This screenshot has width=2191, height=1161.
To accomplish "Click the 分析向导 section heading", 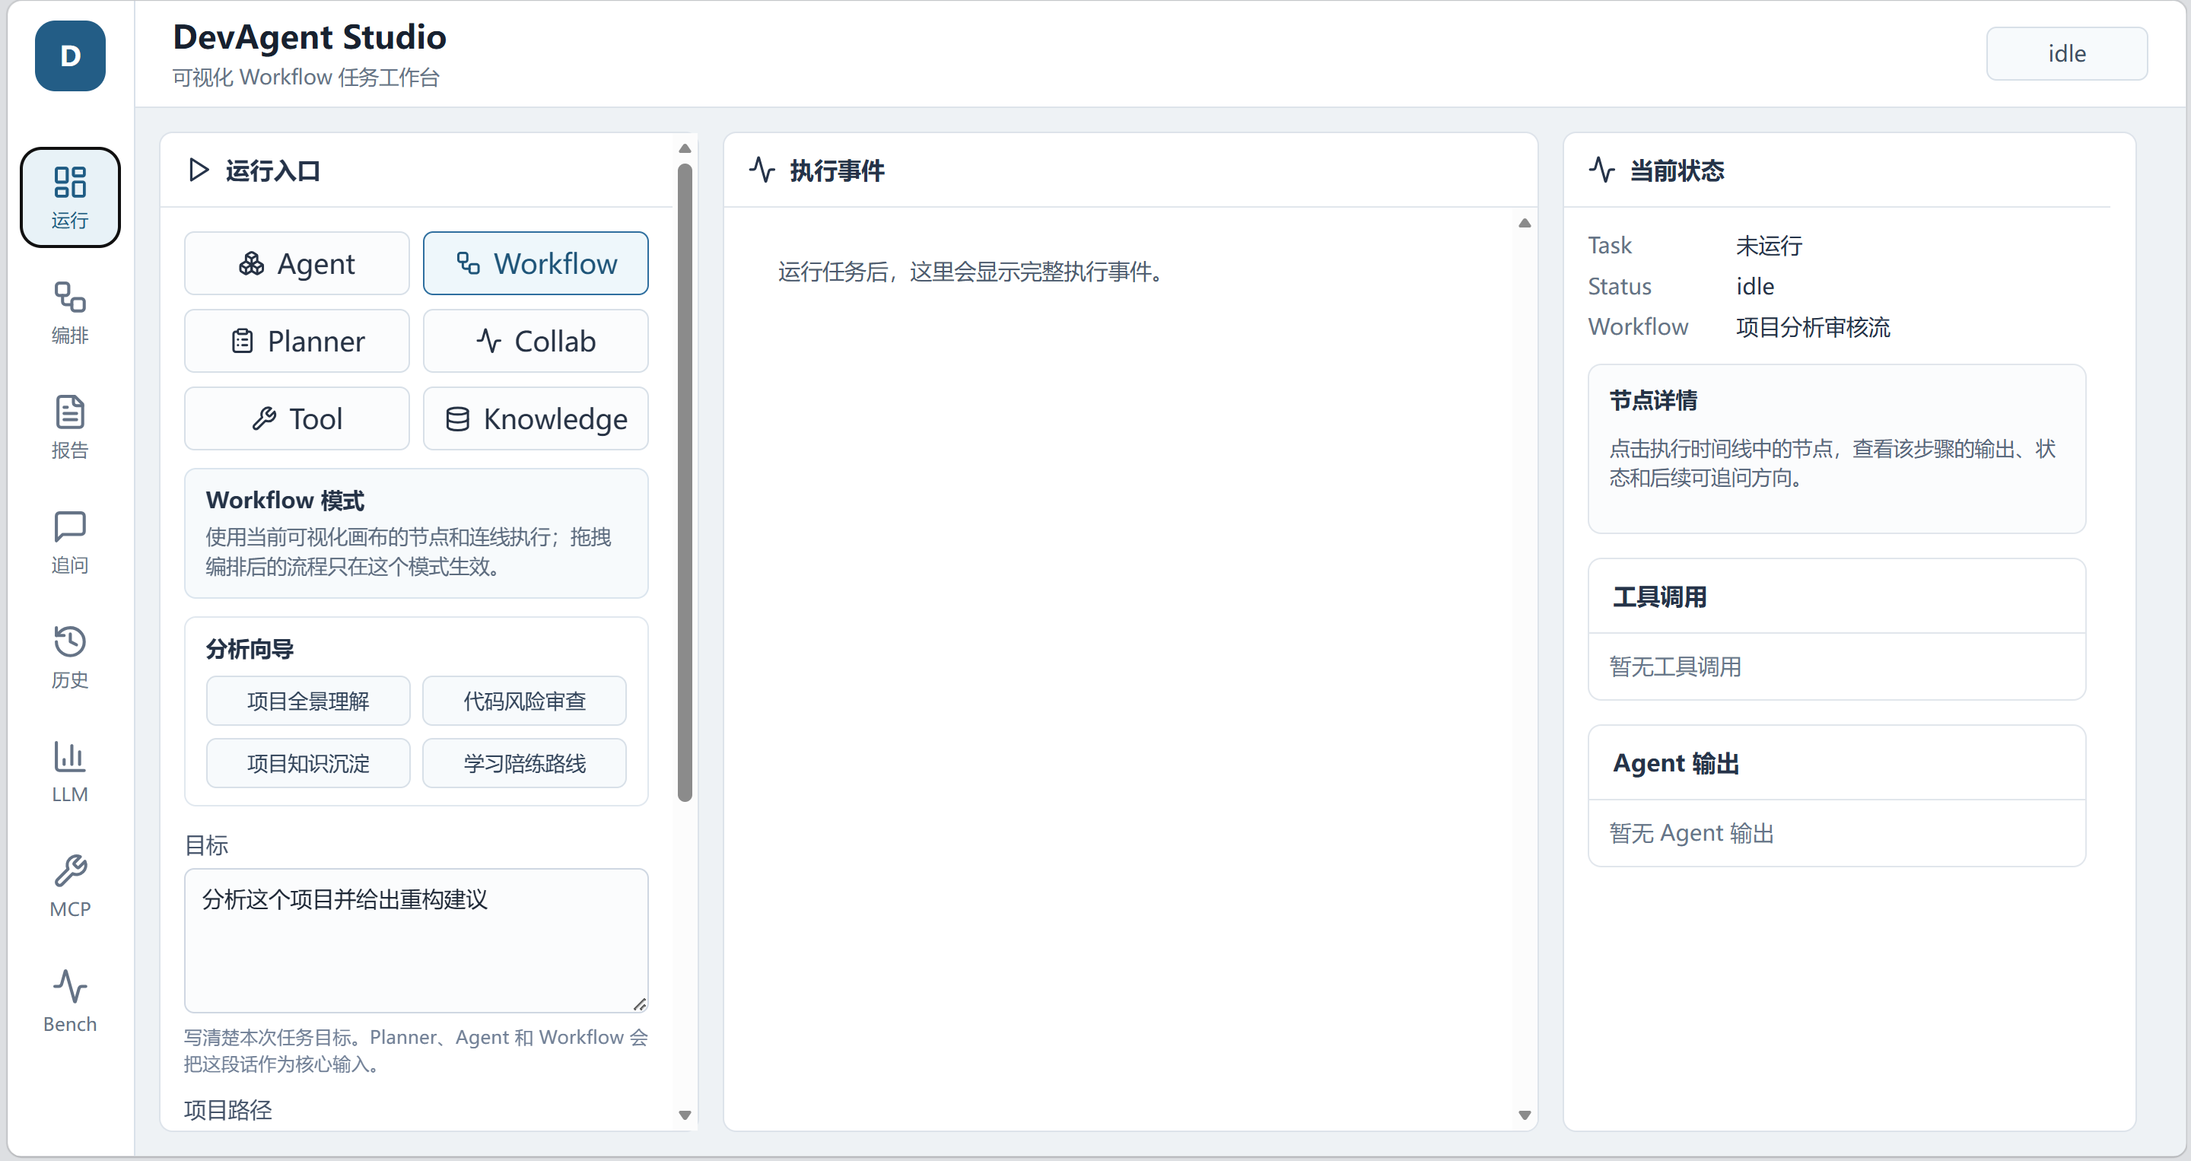I will (250, 649).
